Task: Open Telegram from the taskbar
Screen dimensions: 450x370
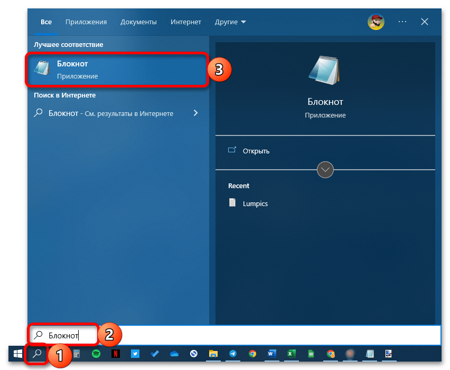Action: 233,354
